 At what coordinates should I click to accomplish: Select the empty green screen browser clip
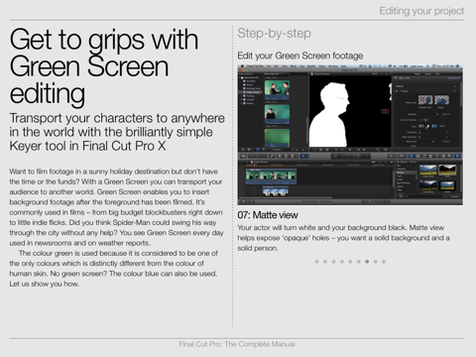point(277,138)
